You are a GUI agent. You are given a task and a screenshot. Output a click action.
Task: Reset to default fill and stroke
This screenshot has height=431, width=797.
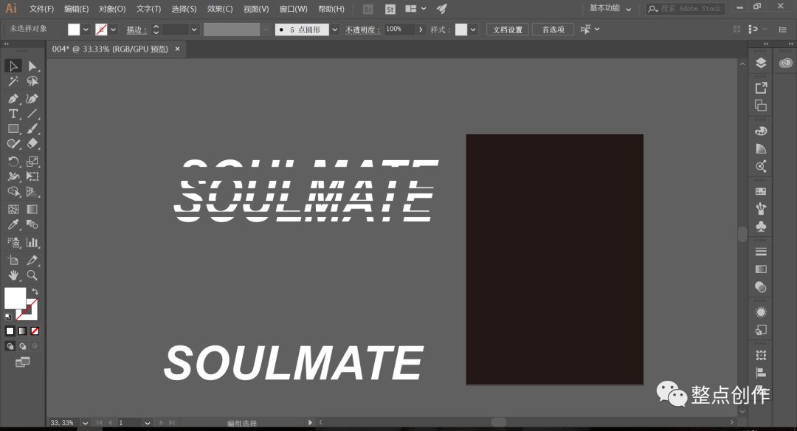coord(8,317)
